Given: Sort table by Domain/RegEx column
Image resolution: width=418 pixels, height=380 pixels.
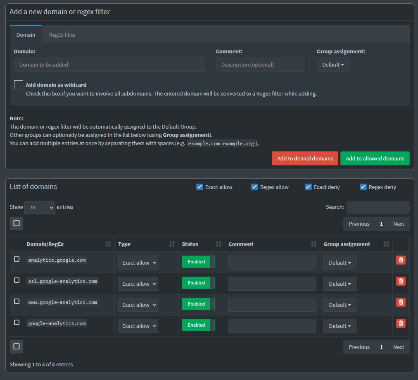Looking at the screenshot, I should point(108,244).
